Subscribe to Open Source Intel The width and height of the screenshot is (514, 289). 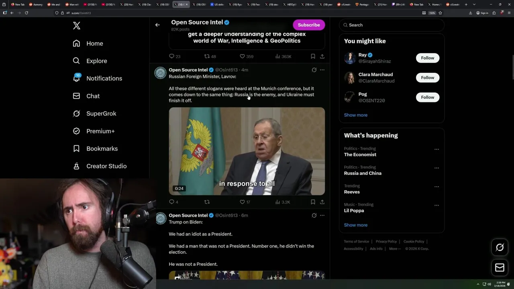(x=309, y=25)
